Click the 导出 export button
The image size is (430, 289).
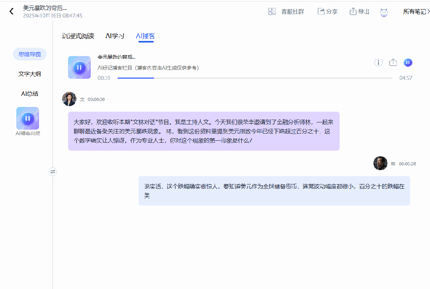pos(359,12)
